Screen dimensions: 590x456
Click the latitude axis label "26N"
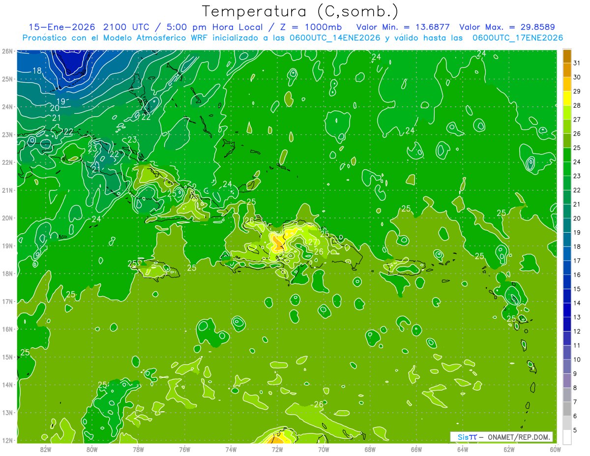click(x=7, y=51)
